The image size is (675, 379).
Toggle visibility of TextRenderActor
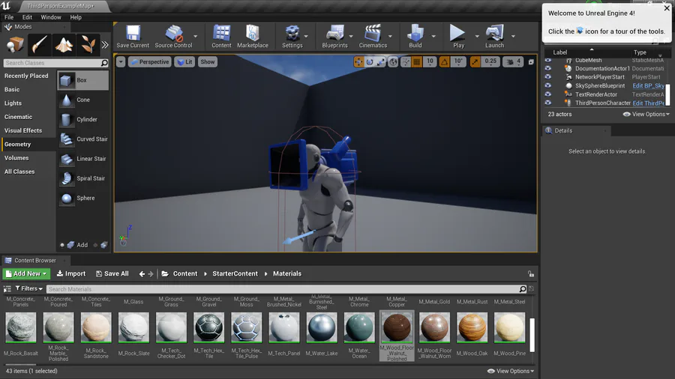[x=547, y=94]
